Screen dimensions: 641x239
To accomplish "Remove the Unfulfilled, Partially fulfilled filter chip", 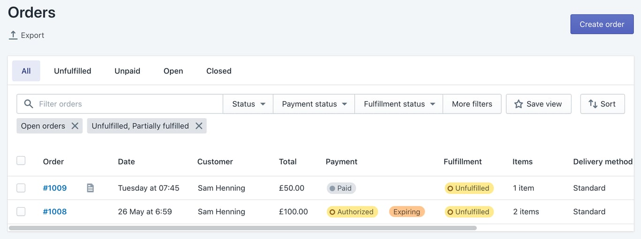I will 199,126.
